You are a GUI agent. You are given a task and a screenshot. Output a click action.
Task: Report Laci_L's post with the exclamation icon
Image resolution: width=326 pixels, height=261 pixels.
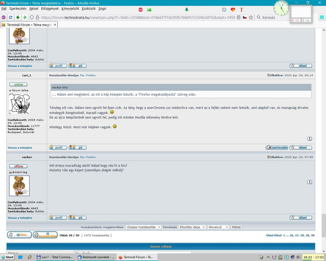pos(310,139)
